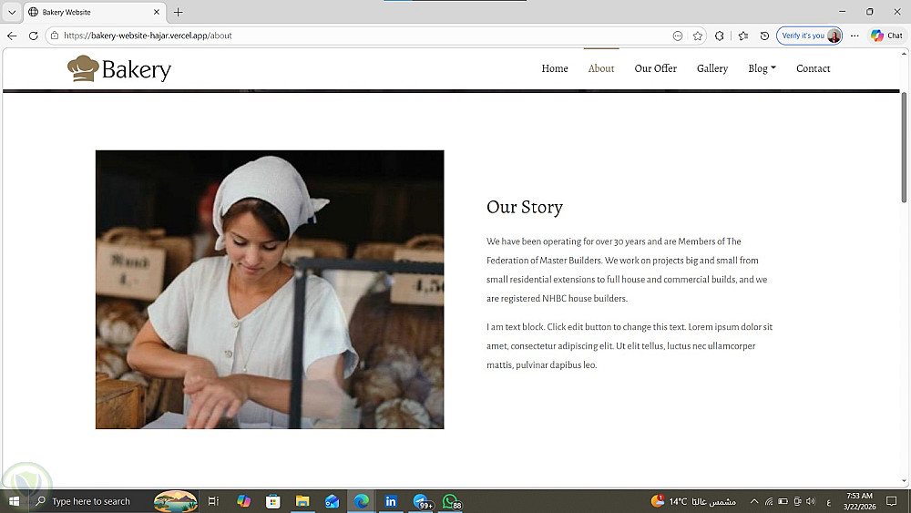
Task: Click the Our Story heading
Action: (x=525, y=207)
